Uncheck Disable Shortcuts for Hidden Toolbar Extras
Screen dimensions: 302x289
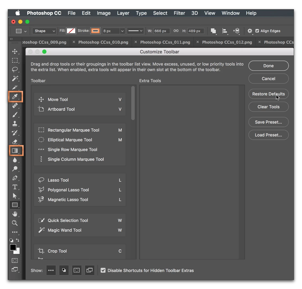pyautogui.click(x=103, y=270)
